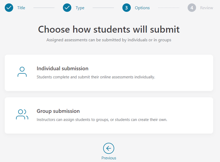The width and height of the screenshot is (220, 162).
Task: Go to the Type step label
Action: (x=80, y=8)
